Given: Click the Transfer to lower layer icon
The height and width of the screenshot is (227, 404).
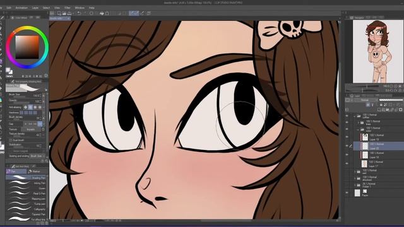Looking at the screenshot, I should pos(393,110).
